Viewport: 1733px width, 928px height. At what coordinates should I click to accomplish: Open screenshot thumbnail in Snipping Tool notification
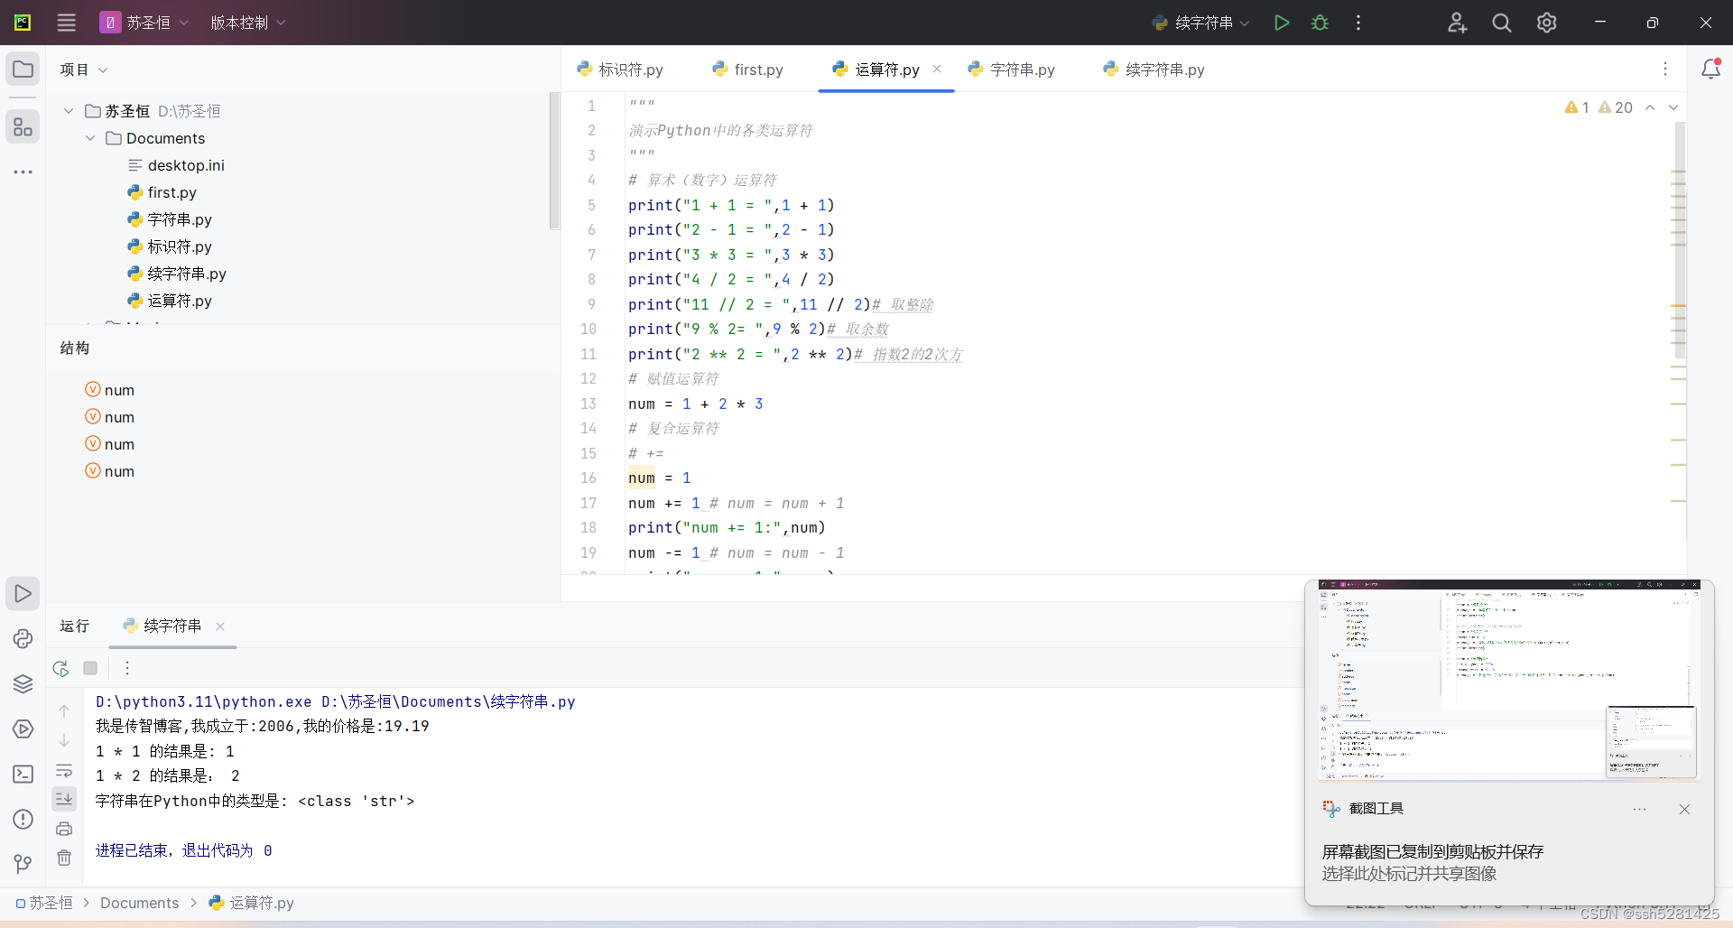pos(1508,681)
